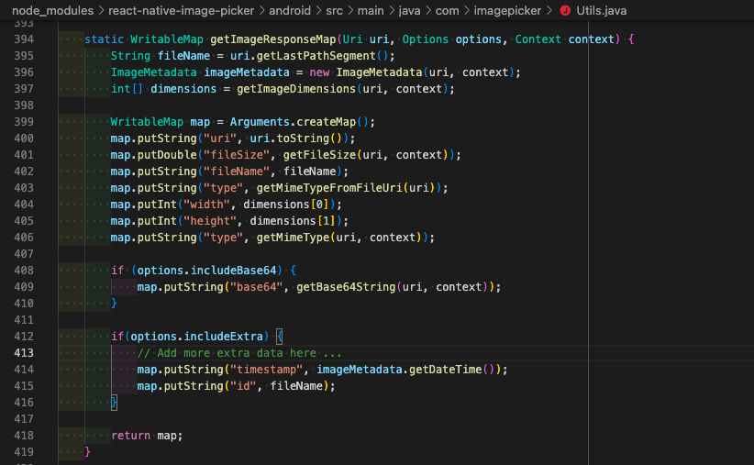754x465 pixels.
Task: Open the react-native-image-picker breadcrumb segment
Action: pos(182,11)
